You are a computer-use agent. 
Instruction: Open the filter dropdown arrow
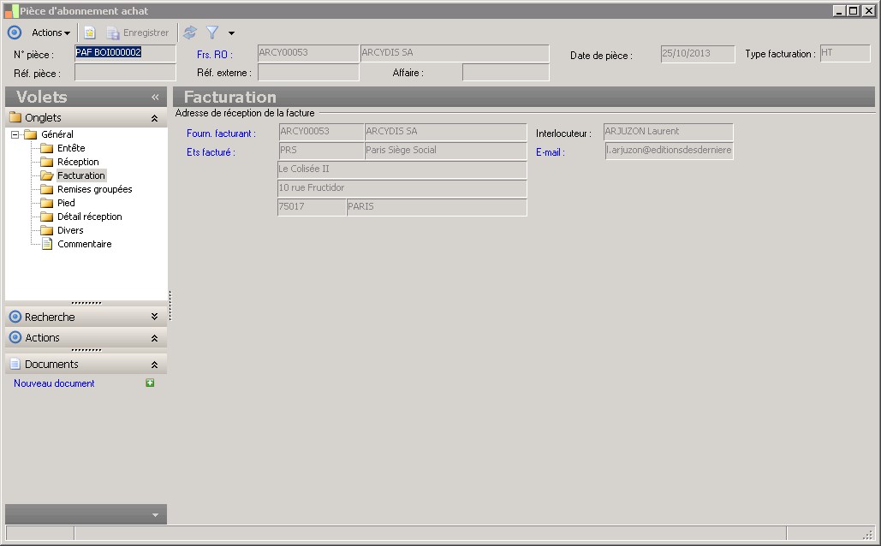pyautogui.click(x=231, y=33)
